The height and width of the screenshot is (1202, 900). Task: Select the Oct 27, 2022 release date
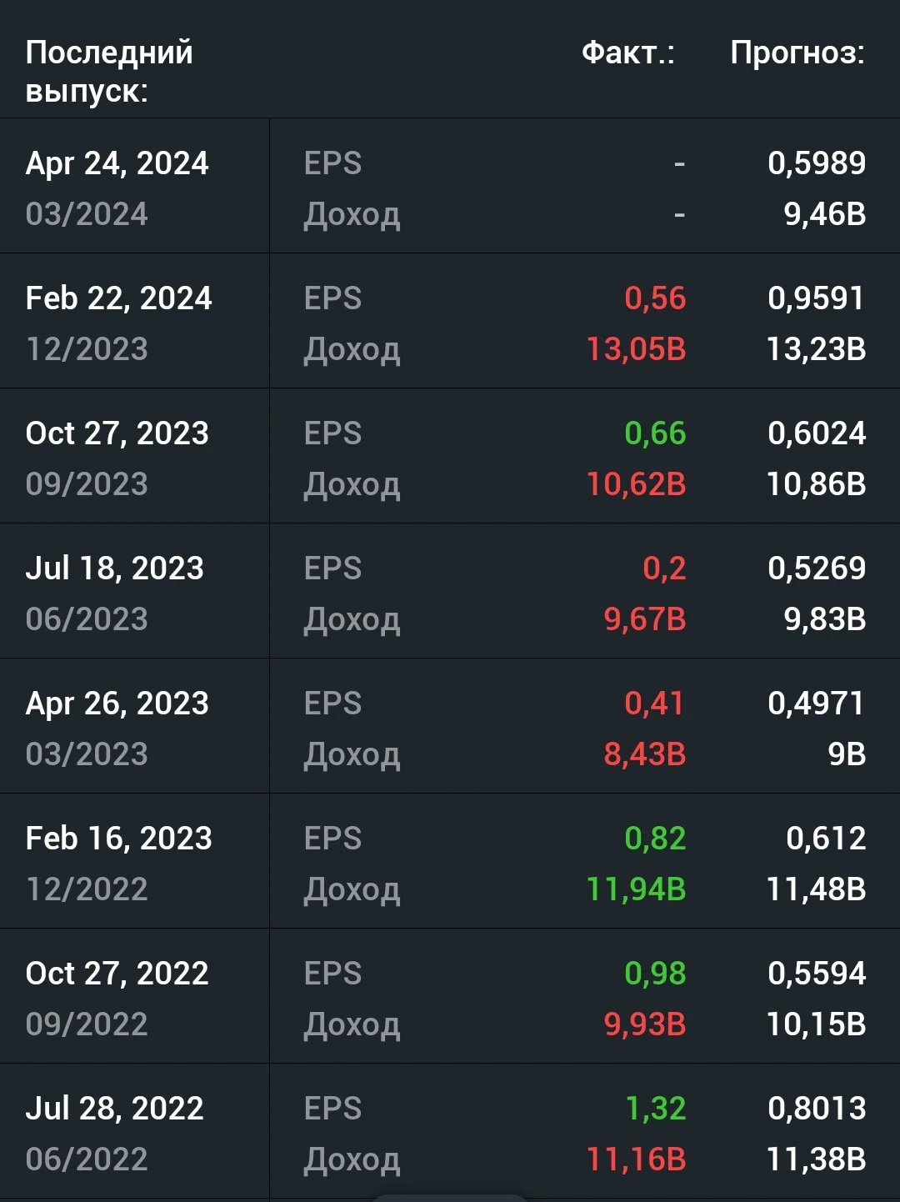(x=117, y=974)
